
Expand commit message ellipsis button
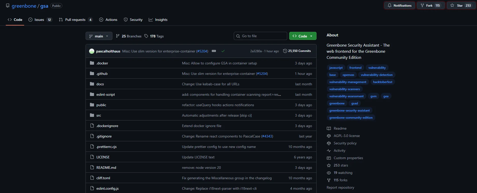pyautogui.click(x=214, y=51)
